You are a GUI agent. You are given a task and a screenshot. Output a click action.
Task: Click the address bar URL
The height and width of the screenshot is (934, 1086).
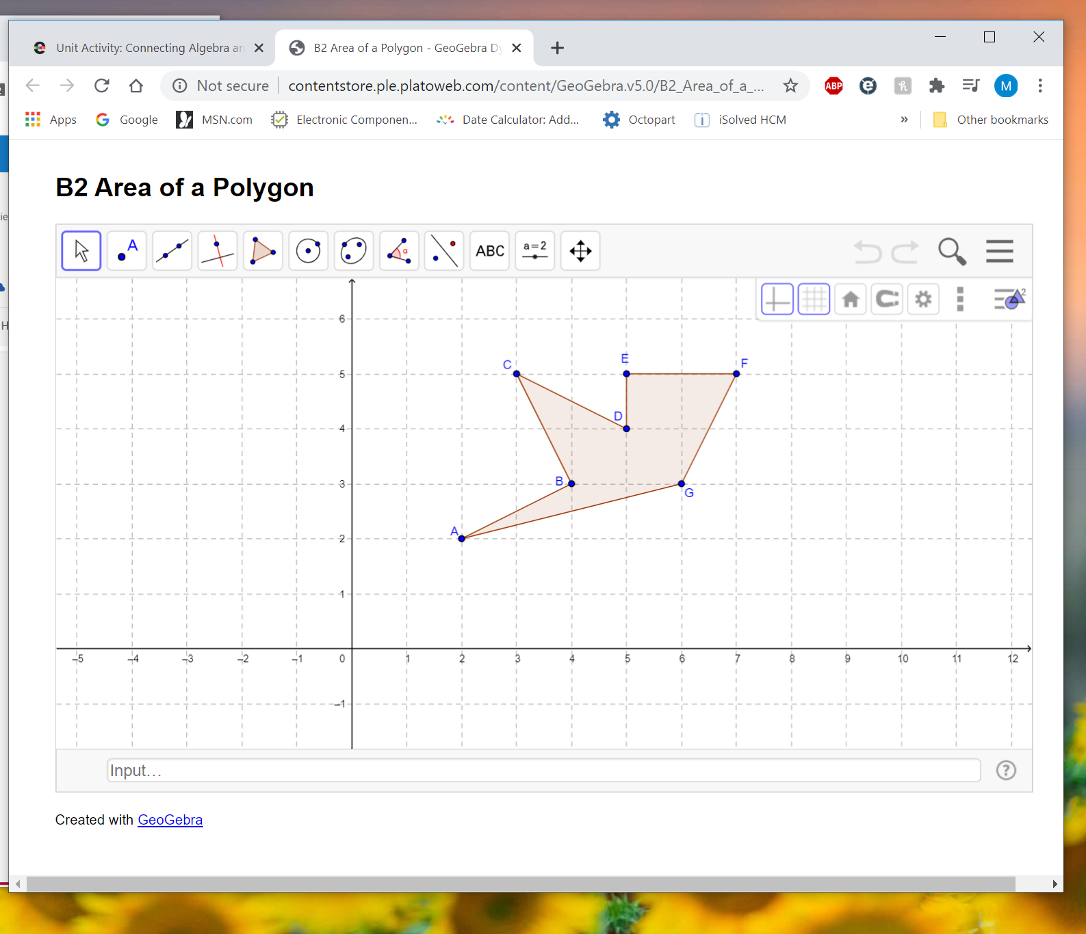[x=526, y=85]
